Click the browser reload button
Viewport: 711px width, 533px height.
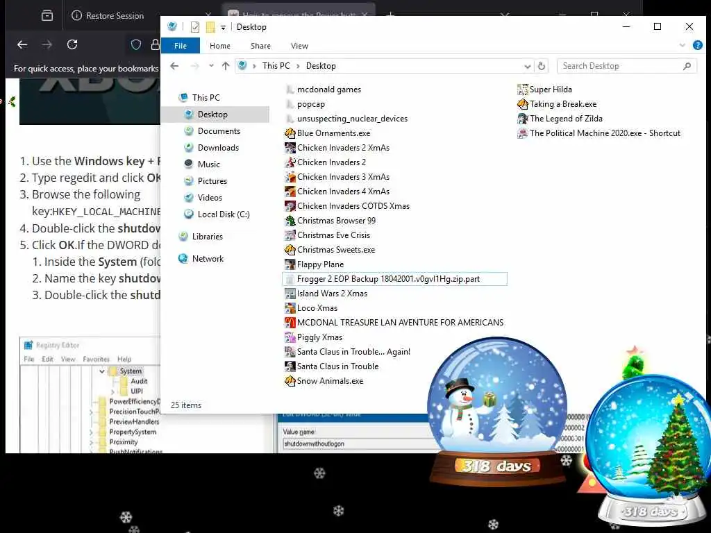tap(72, 44)
